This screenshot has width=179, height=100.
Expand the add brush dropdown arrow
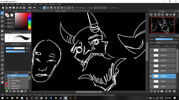(x=16, y=91)
